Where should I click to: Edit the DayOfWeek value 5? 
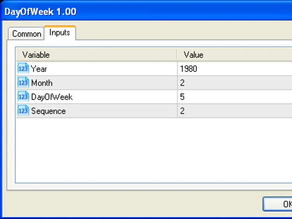coord(235,97)
